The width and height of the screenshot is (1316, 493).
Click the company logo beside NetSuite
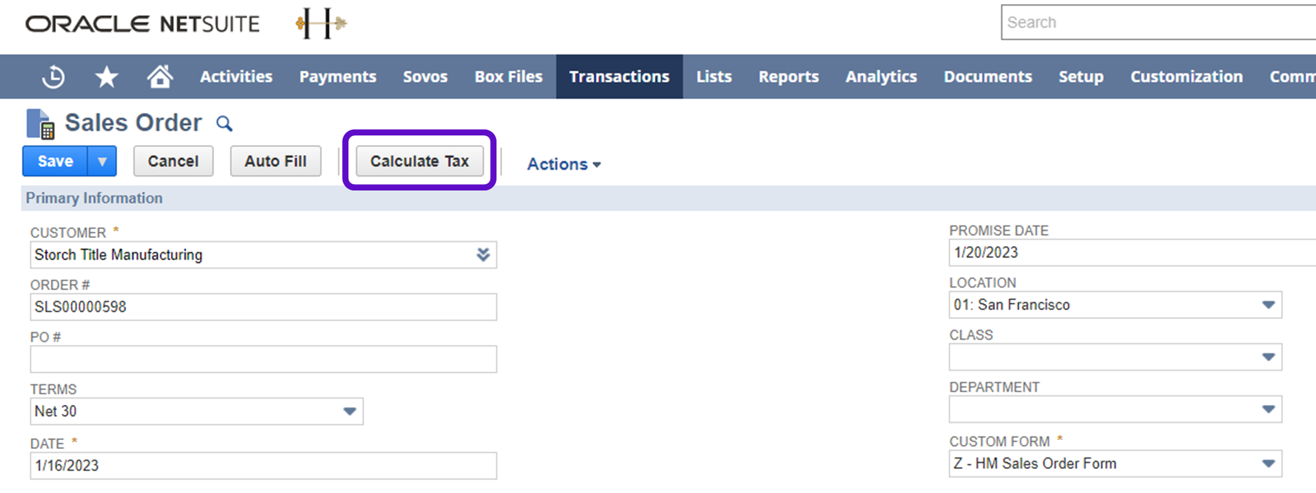point(321,23)
